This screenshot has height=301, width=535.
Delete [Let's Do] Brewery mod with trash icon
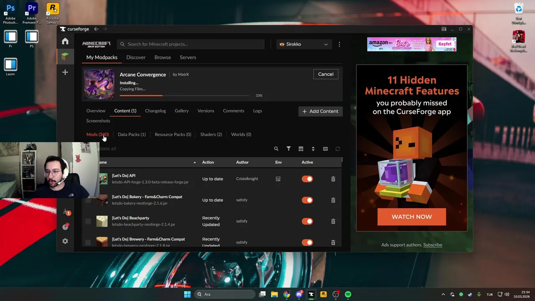pos(333,242)
